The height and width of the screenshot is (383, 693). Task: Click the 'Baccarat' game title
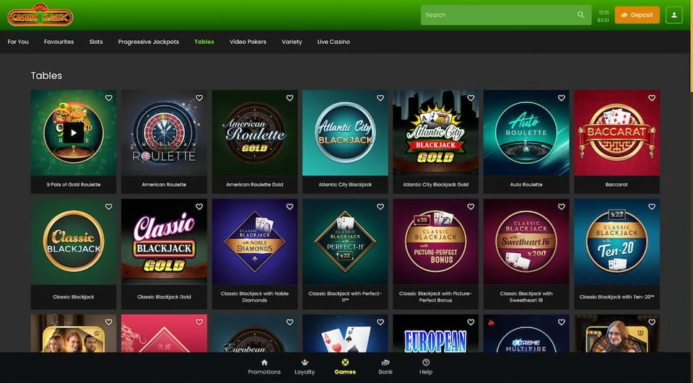pos(616,185)
